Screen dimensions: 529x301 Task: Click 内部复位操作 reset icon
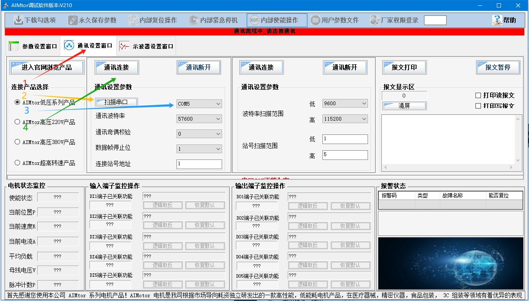[133, 20]
